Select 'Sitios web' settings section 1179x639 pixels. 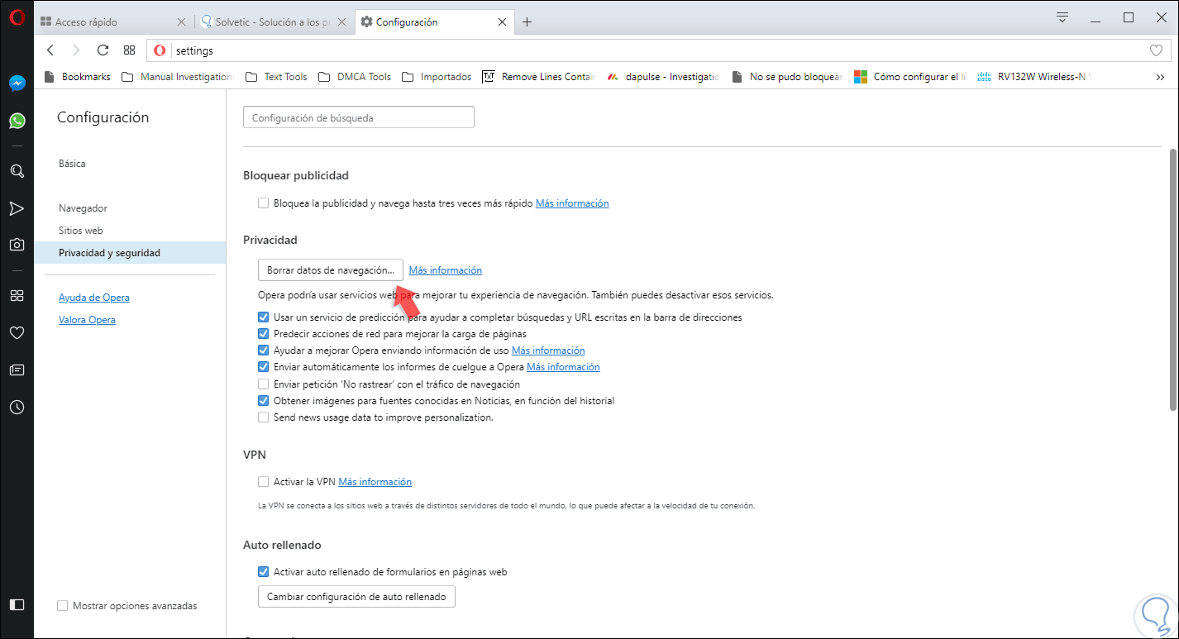pyautogui.click(x=80, y=231)
